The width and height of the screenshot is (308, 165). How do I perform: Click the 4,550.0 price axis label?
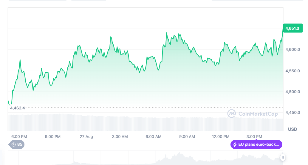292,71
